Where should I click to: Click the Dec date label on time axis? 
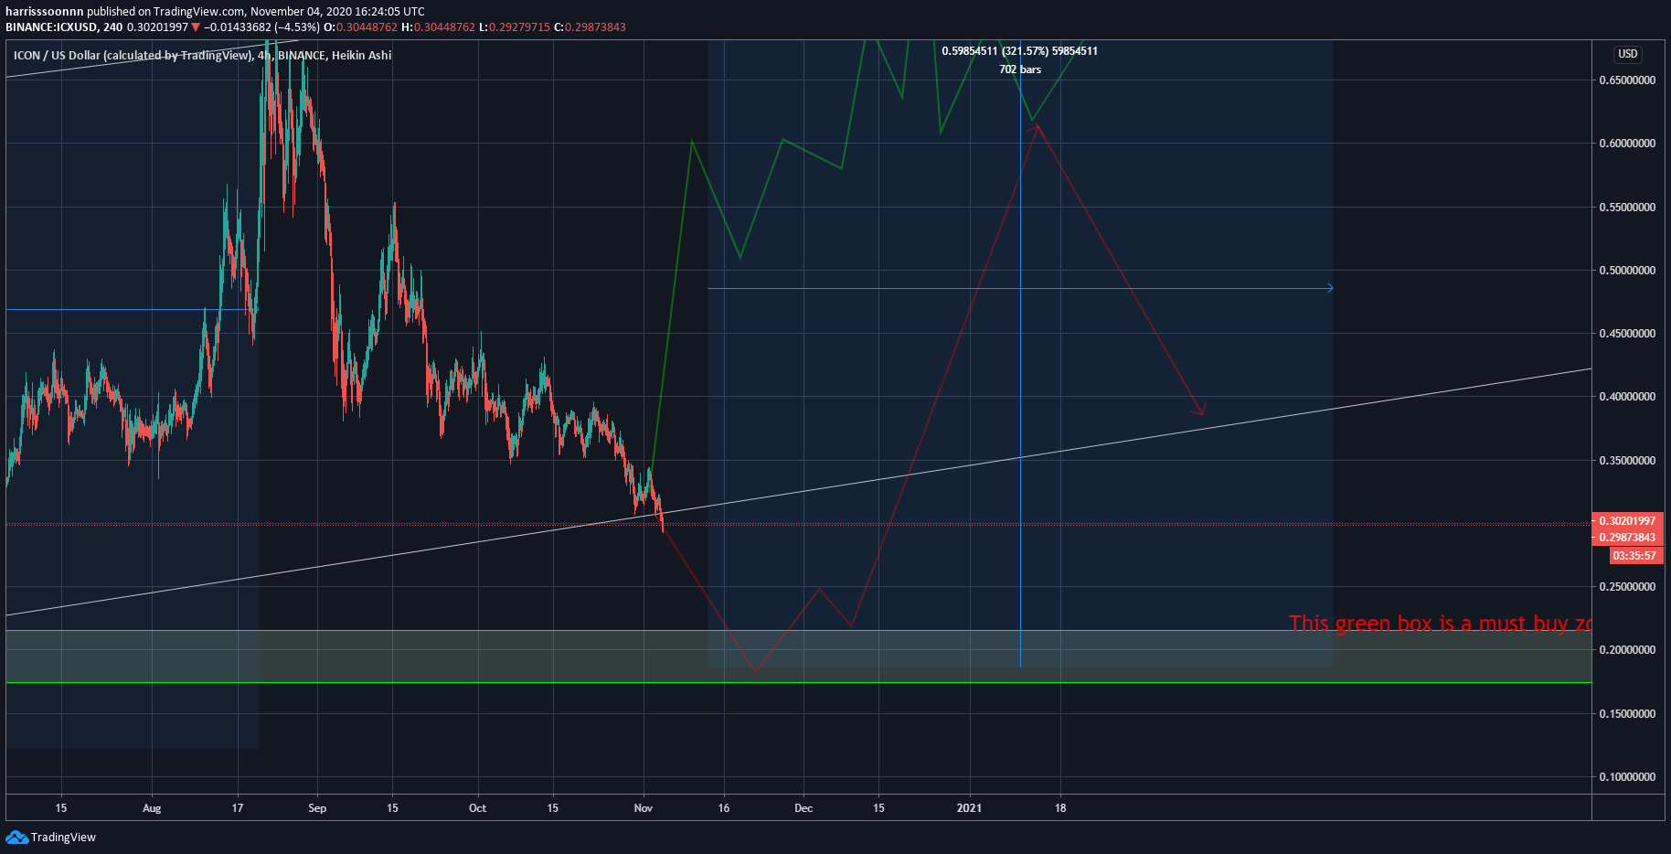(x=804, y=808)
